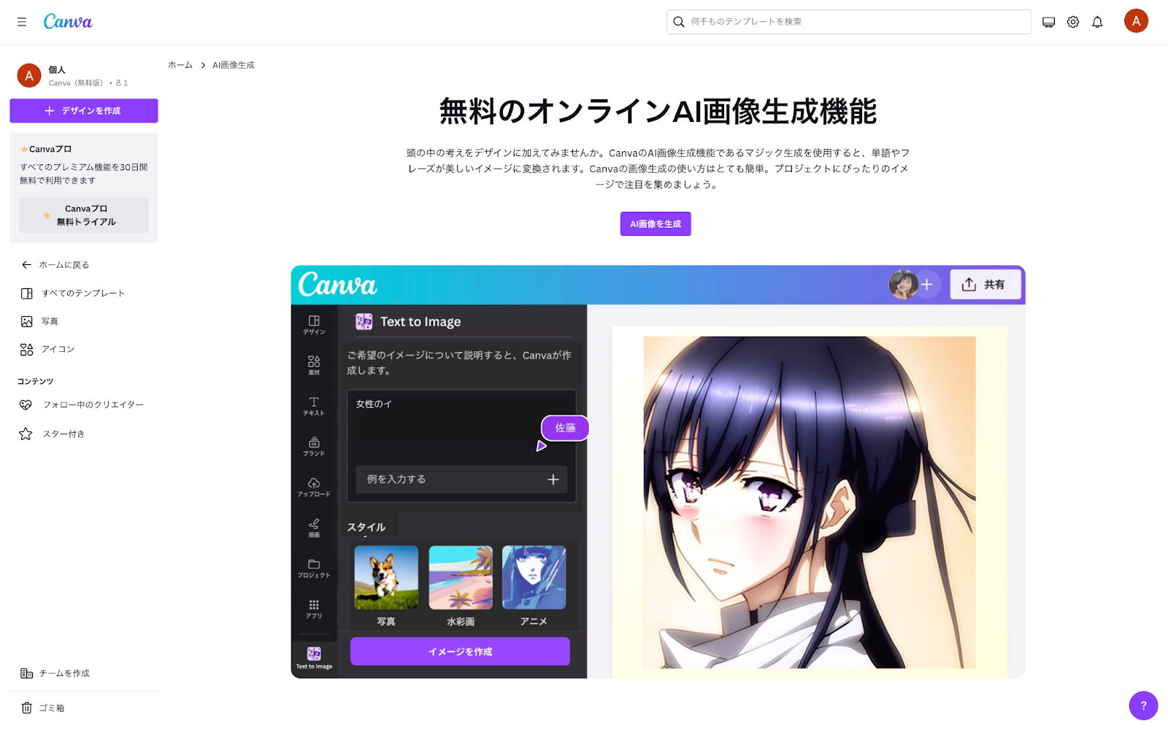Click the heart icon for フォロー中のクリエイター
The image size is (1168, 730).
pos(26,404)
